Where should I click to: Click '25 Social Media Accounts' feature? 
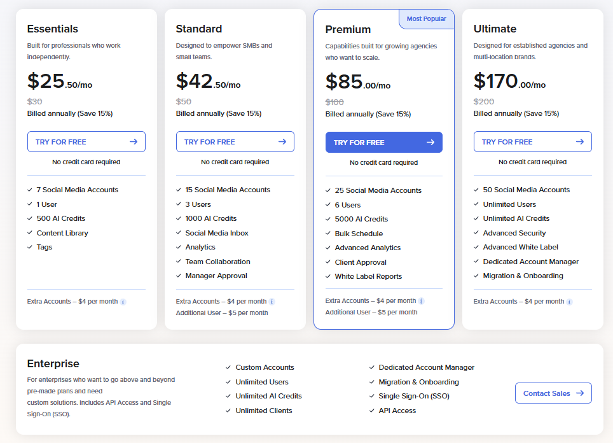click(x=378, y=190)
